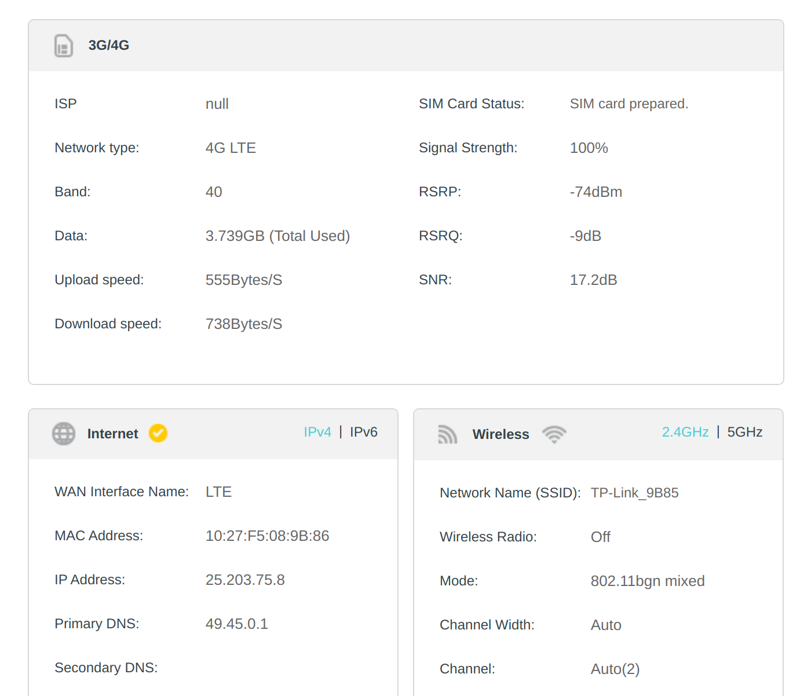Click the Wi-Fi icon right of Wireless label
The width and height of the screenshot is (804, 696).
554,434
